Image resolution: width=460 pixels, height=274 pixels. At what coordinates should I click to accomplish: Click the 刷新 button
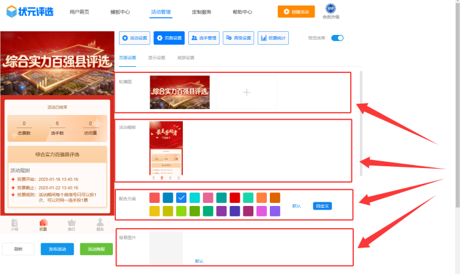click(x=18, y=249)
